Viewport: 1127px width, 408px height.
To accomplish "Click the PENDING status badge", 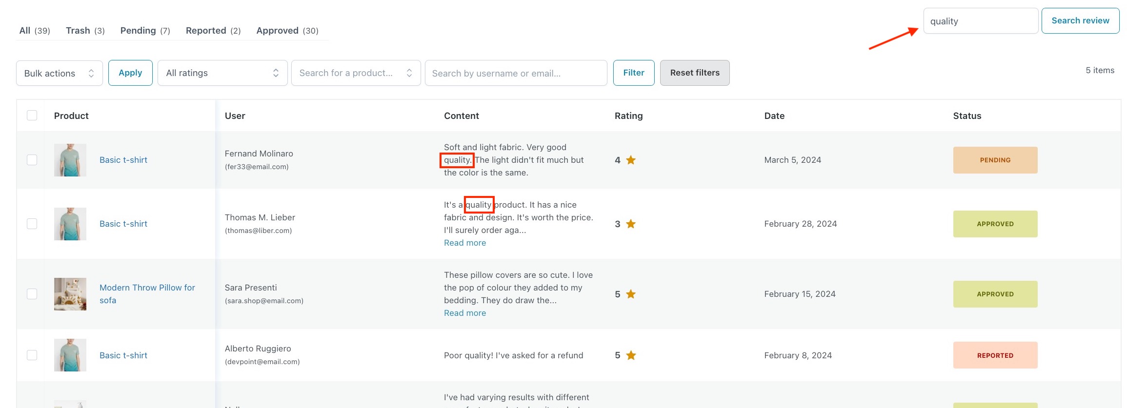I will click(x=995, y=160).
